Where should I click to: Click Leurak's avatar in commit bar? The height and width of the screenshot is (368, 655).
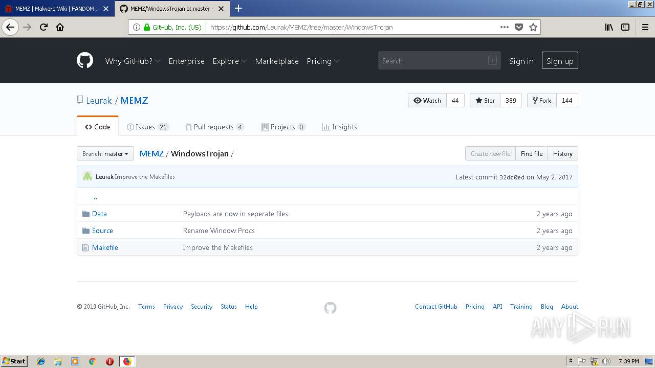(88, 176)
